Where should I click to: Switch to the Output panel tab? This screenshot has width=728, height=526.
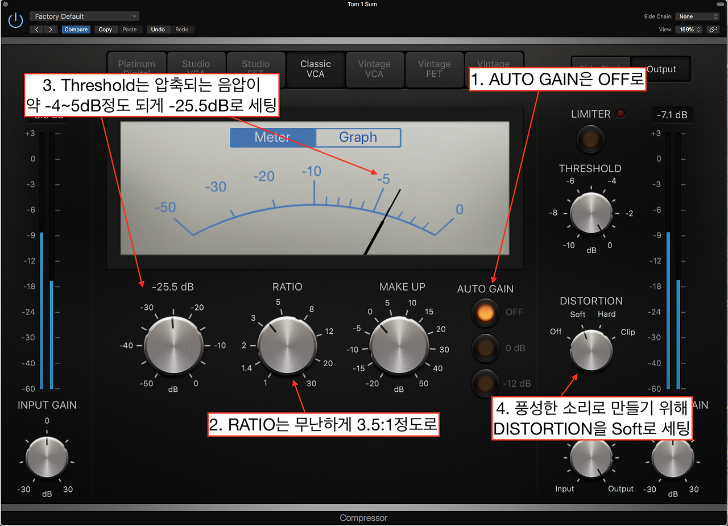[661, 69]
